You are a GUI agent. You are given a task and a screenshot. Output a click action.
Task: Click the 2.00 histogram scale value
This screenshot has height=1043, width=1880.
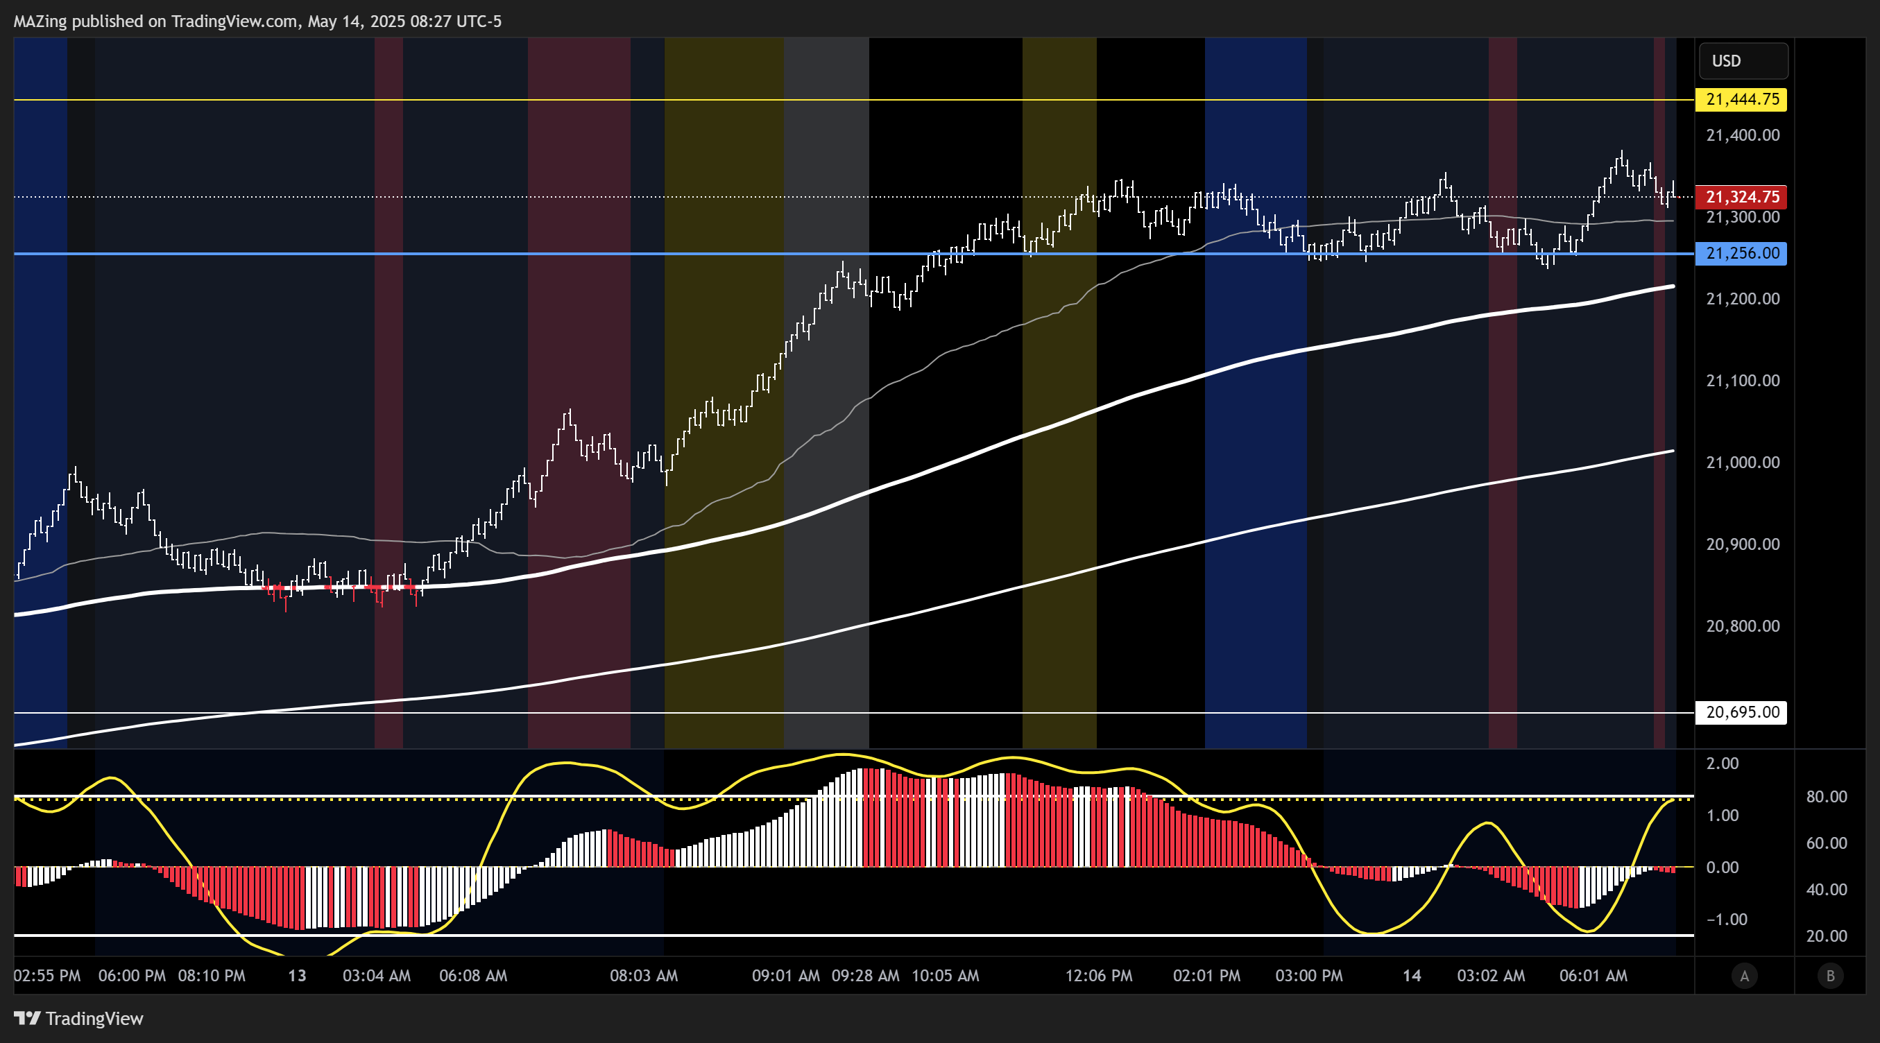click(x=1723, y=764)
